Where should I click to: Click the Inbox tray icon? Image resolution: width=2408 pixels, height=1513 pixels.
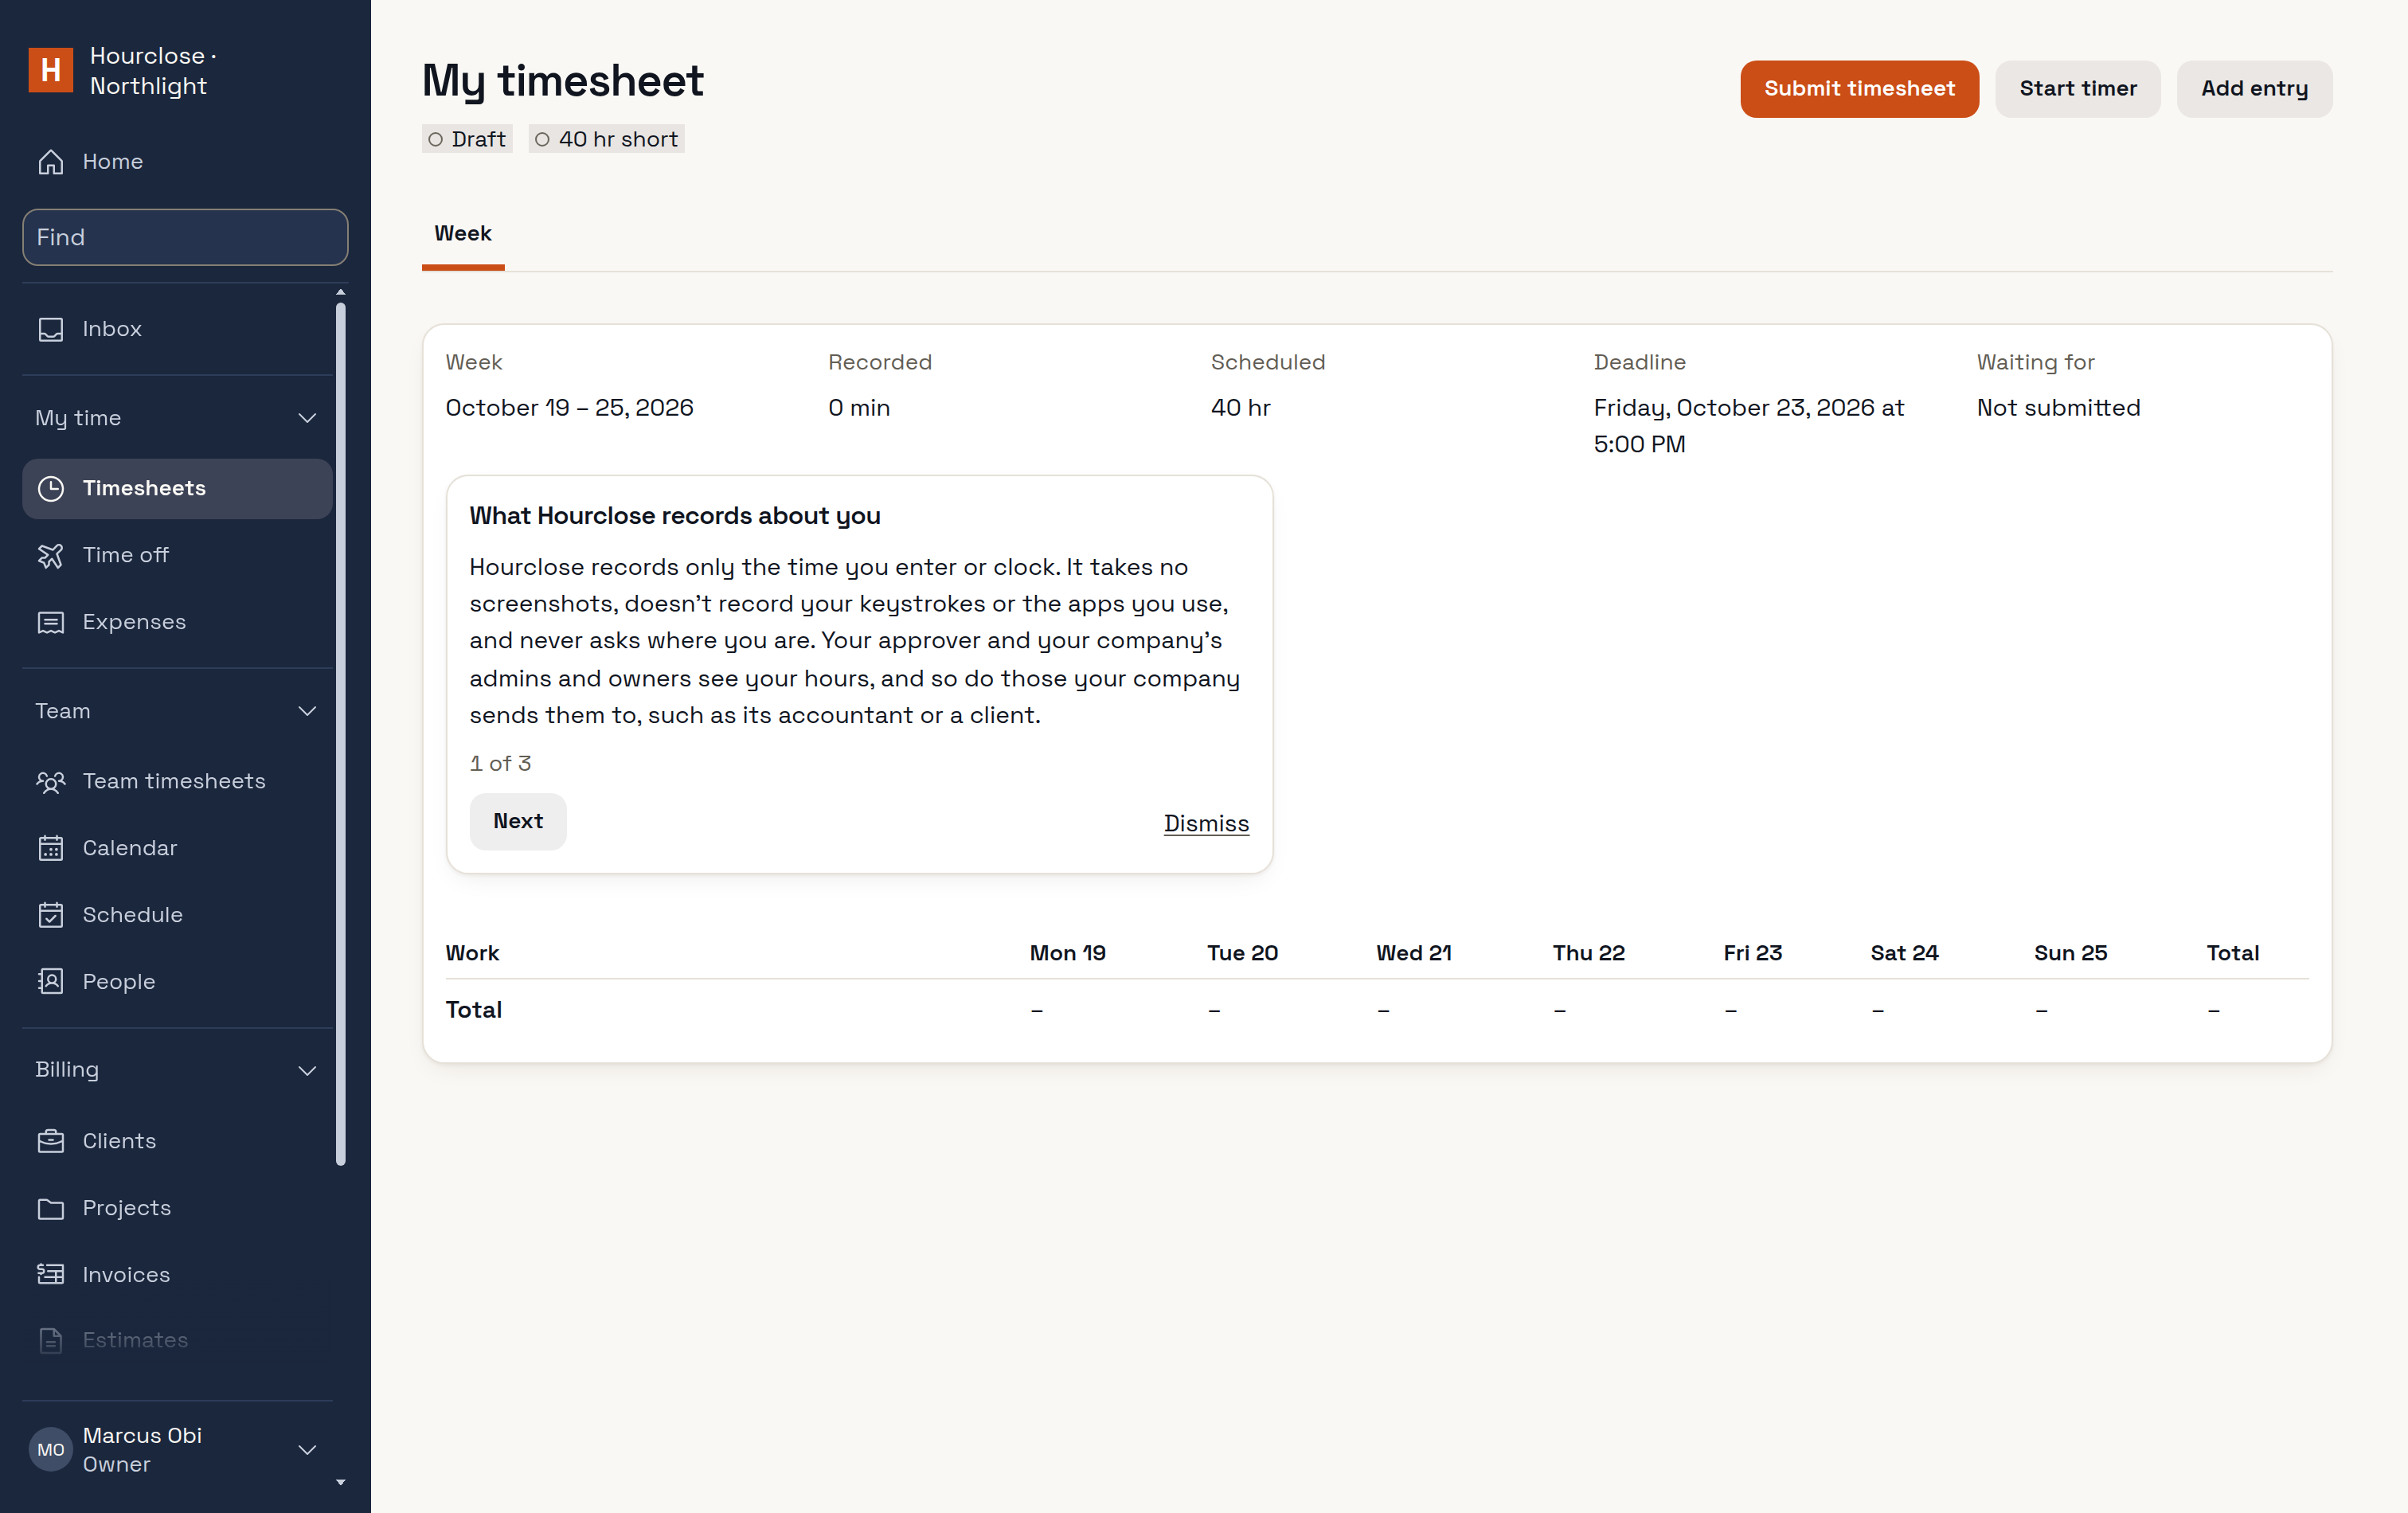tap(51, 329)
